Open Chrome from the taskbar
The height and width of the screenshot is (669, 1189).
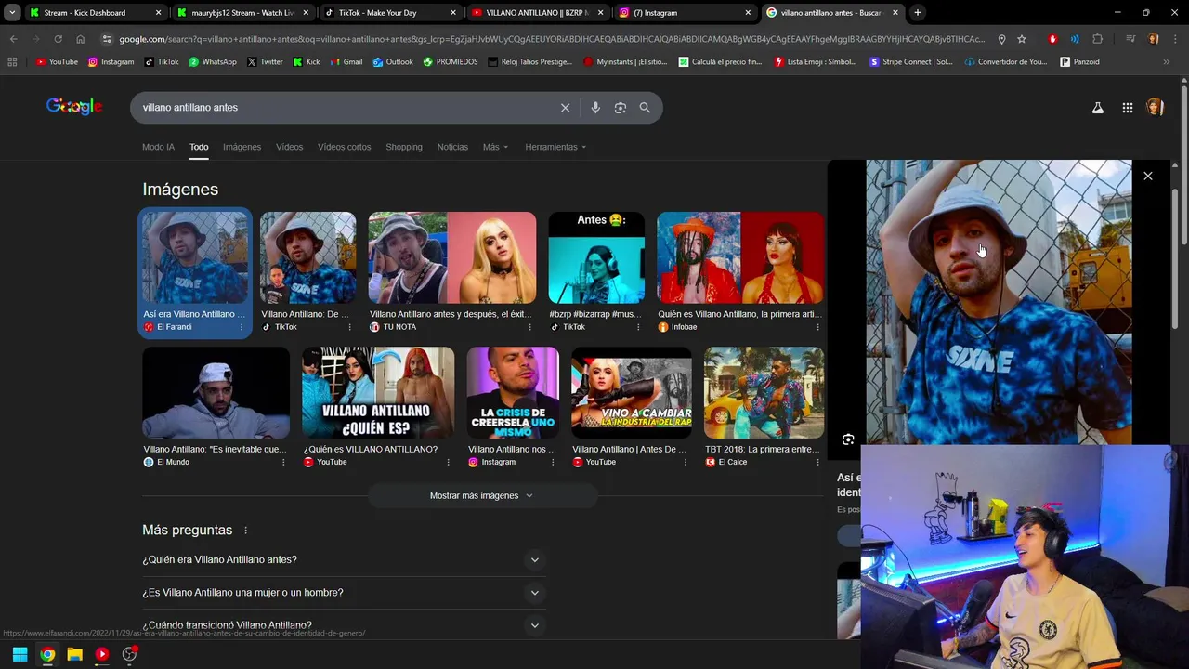click(47, 654)
